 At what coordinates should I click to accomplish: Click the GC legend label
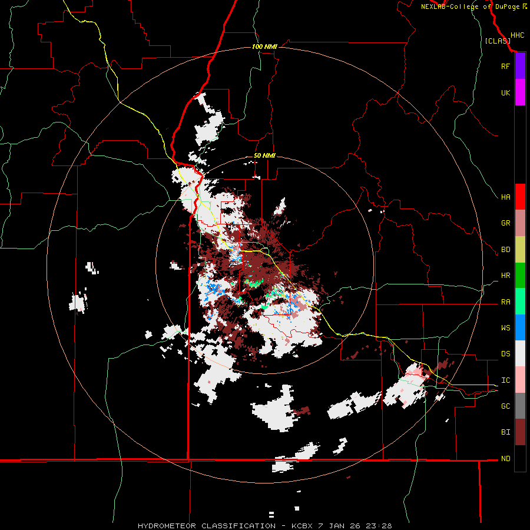pyautogui.click(x=505, y=406)
